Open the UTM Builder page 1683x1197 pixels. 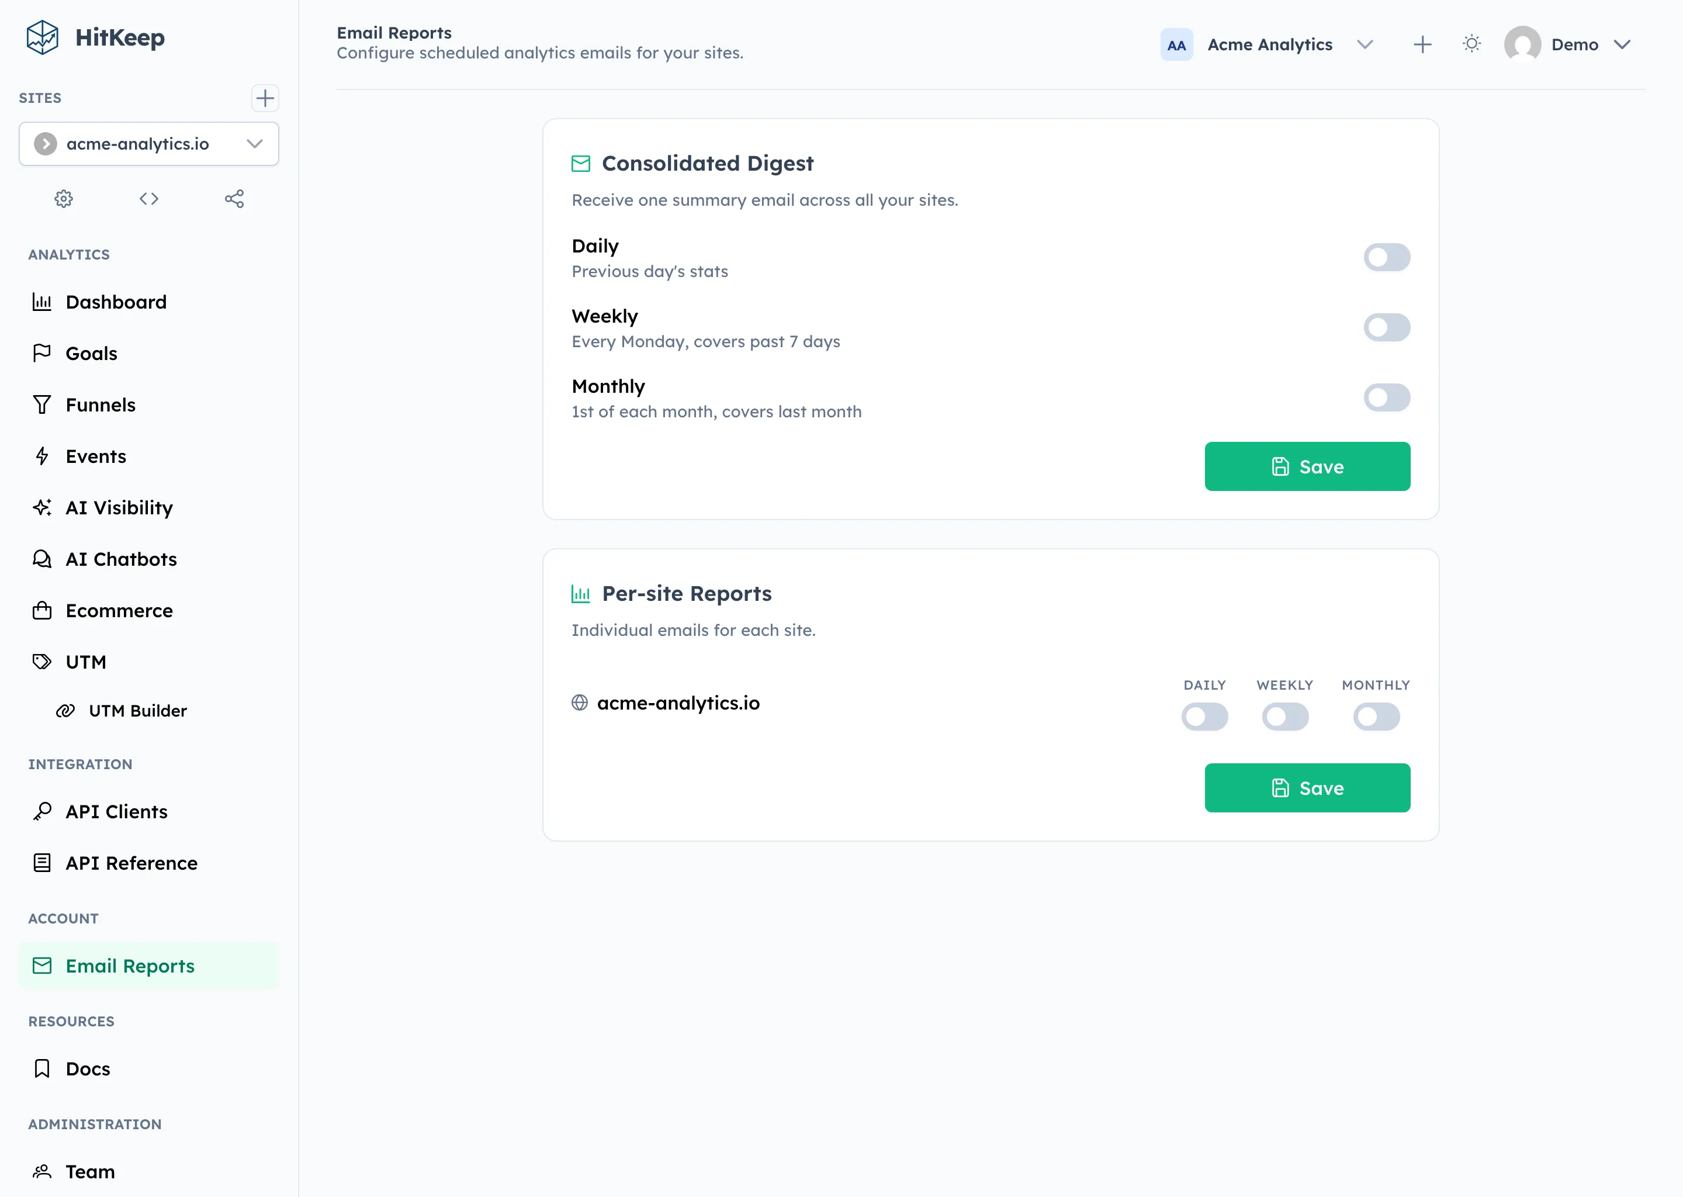[x=137, y=711]
